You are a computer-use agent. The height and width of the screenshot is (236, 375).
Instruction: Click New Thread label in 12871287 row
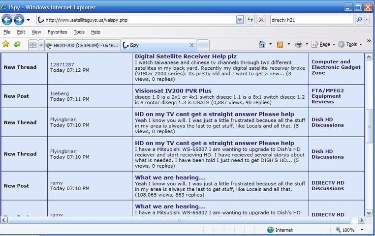[x=20, y=67]
